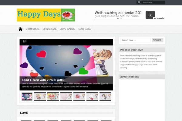182x121 pixels.
Task: Select the first slider thumbnail with blue heart
Action: tap(27, 96)
